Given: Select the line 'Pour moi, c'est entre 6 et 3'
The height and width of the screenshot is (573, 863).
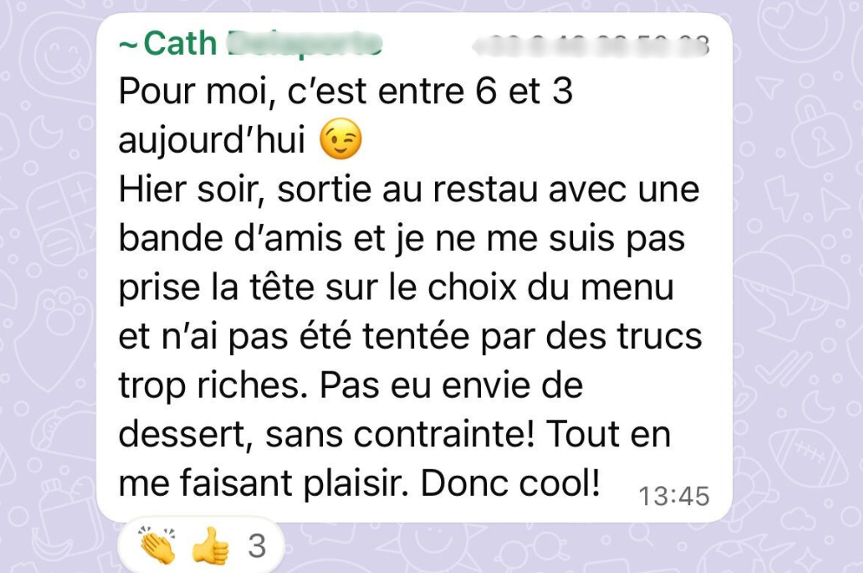Looking at the screenshot, I should pyautogui.click(x=346, y=90).
